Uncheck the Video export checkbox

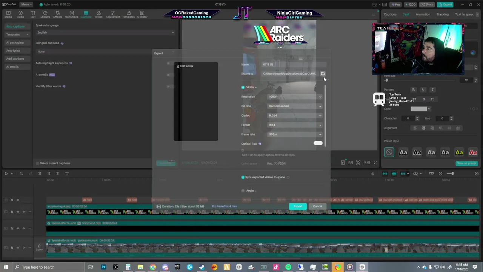tap(243, 87)
